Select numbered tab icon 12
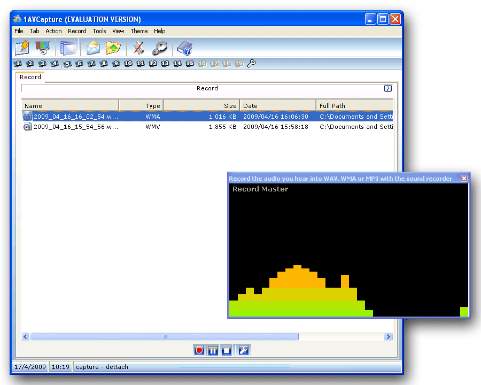 click(153, 64)
